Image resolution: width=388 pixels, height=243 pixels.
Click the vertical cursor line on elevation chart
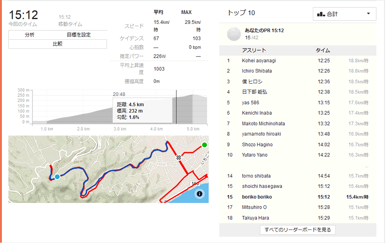point(176,106)
